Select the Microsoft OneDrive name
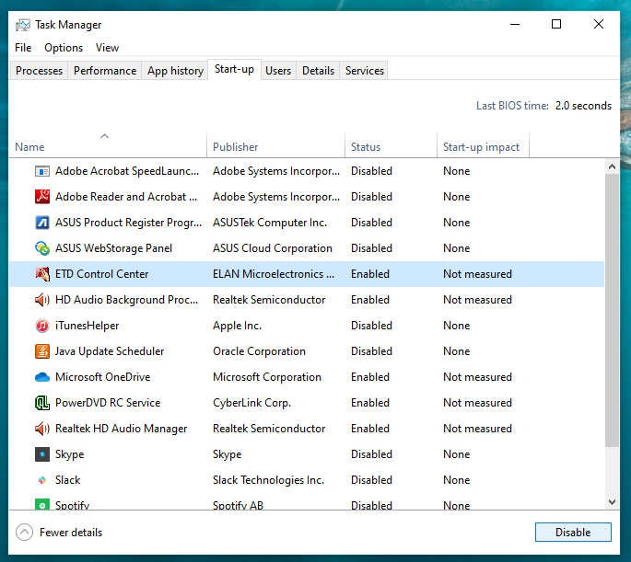The width and height of the screenshot is (631, 562). pyautogui.click(x=102, y=377)
